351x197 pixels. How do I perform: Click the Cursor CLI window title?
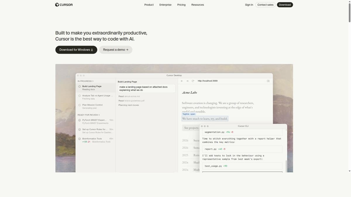coord(243,126)
